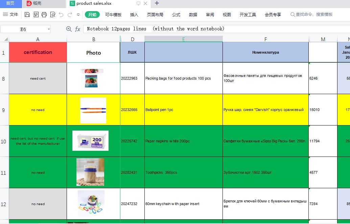Image resolution: width=350 pixels, height=224 pixels.
Task: Open the Name Box dropdown arrow
Action: [x=48, y=29]
